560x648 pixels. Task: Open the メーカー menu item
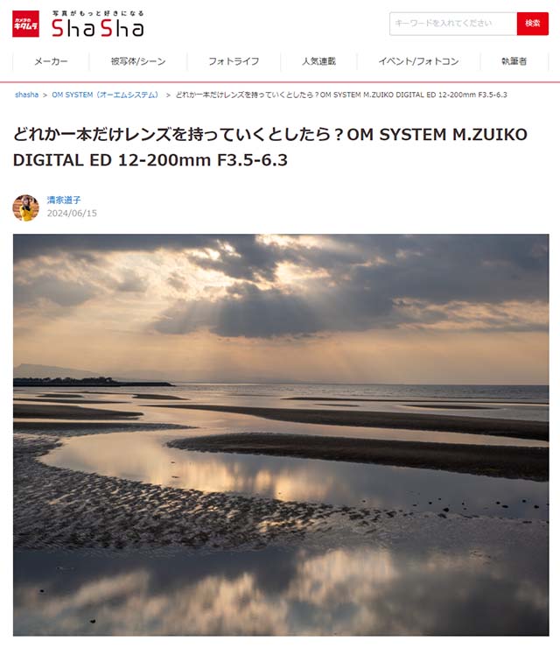point(51,61)
